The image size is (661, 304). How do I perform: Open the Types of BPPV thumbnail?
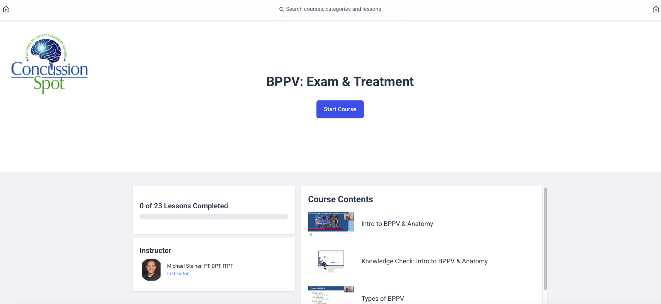pyautogui.click(x=331, y=295)
